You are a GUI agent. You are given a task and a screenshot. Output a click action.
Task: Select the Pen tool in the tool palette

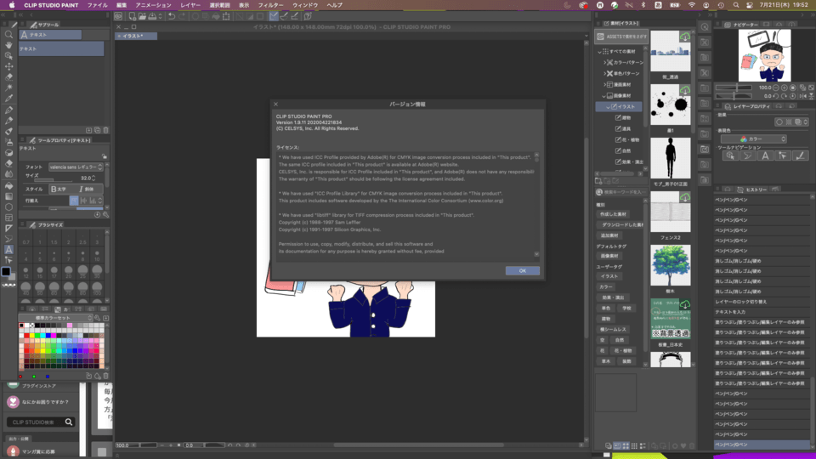point(8,110)
